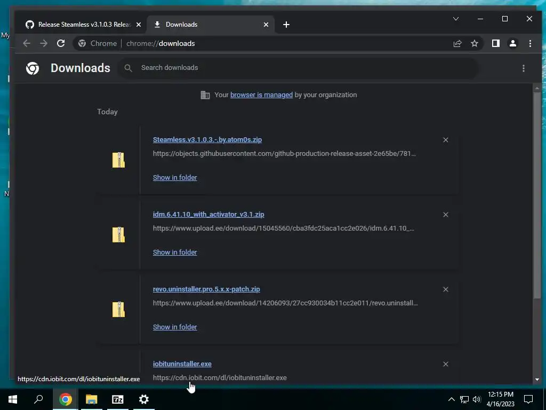The height and width of the screenshot is (410, 546).
Task: Reload the Downloads page
Action: [61, 43]
